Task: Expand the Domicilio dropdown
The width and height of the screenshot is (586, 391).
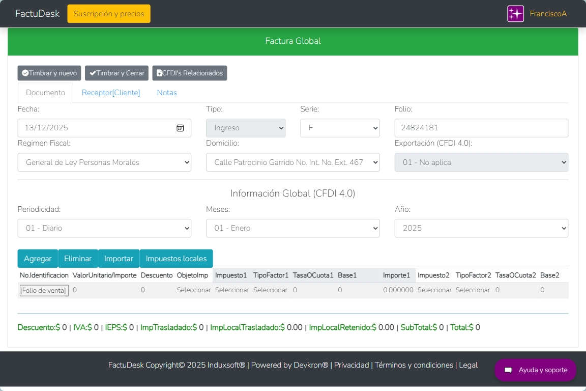Action: [x=292, y=162]
